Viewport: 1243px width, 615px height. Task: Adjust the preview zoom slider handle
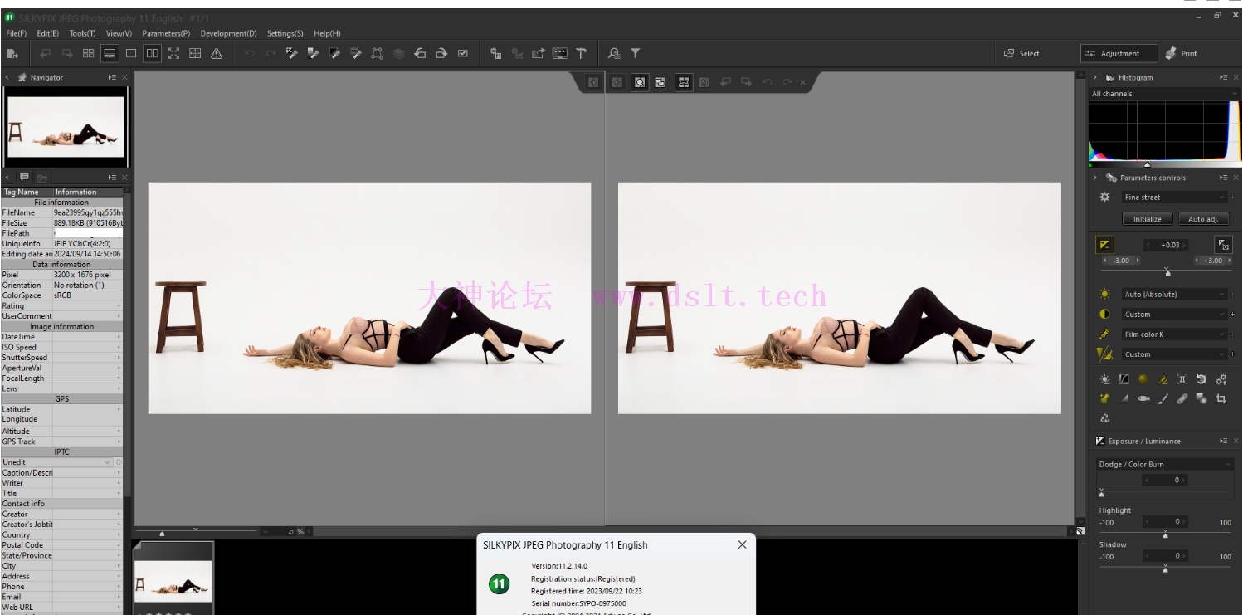pyautogui.click(x=162, y=534)
